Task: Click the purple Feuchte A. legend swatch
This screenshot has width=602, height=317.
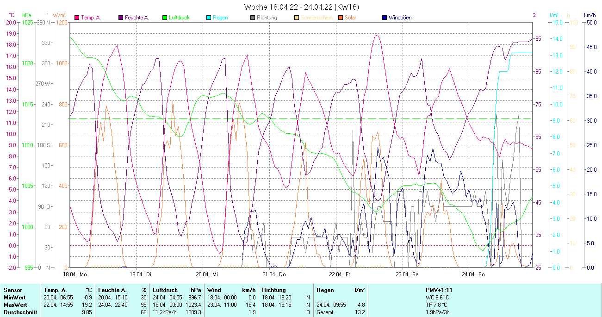Action: (121, 18)
